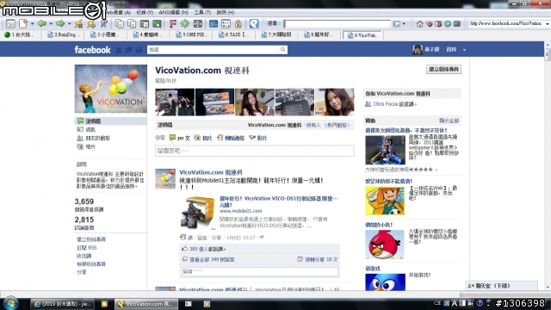Click the Facebook search box
The width and height of the screenshot is (551, 310).
[x=213, y=50]
